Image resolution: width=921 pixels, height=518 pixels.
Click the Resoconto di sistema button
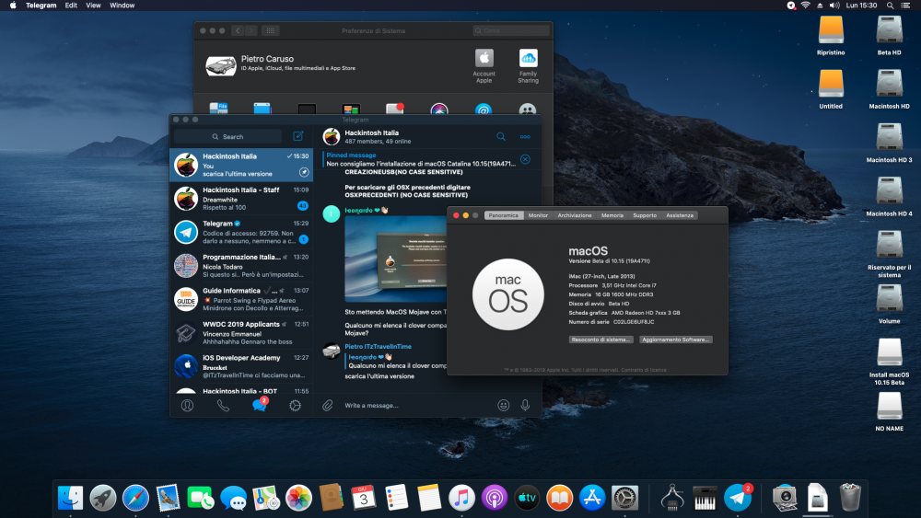point(600,340)
